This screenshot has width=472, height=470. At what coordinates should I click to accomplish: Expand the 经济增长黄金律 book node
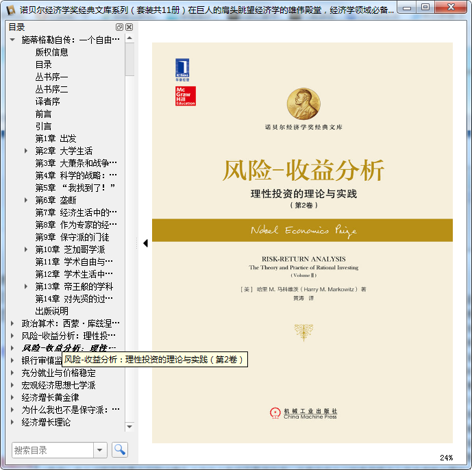pyautogui.click(x=12, y=397)
